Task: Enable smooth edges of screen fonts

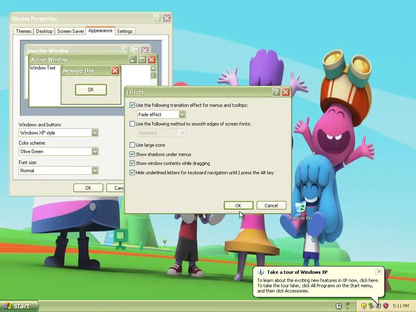Action: [x=132, y=123]
